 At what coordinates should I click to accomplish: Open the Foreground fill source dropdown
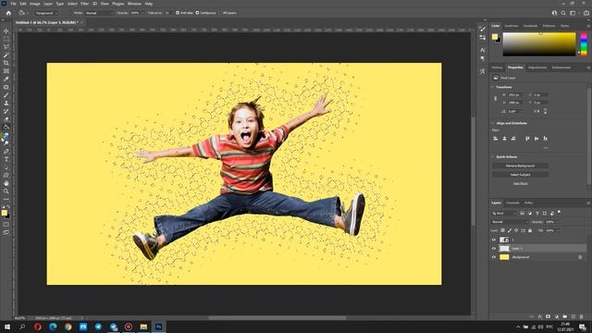point(45,13)
